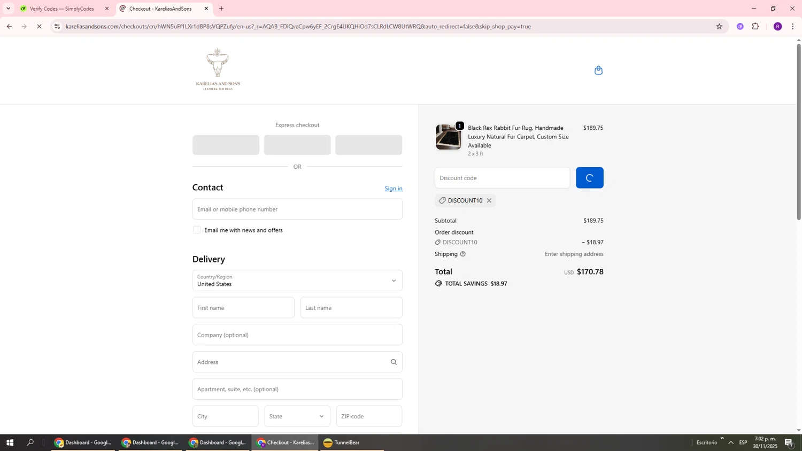Open shipping info help icon
Image resolution: width=802 pixels, height=451 pixels.
pos(462,254)
